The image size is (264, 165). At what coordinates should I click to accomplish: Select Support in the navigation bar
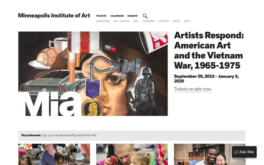click(164, 21)
